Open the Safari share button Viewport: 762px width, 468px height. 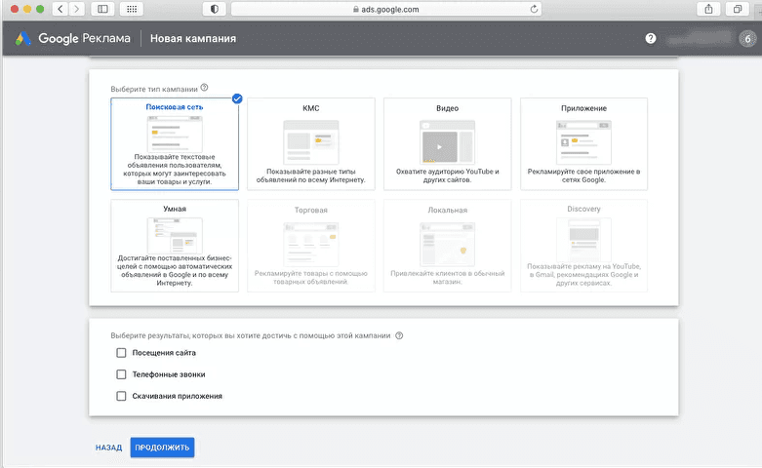click(708, 9)
